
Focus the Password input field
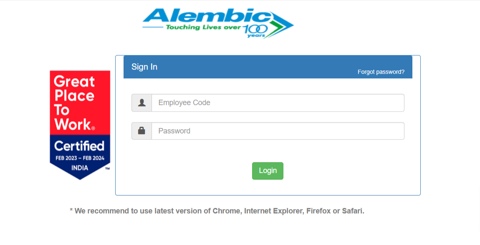coord(278,131)
